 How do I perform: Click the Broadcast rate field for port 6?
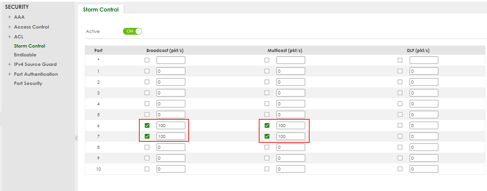click(171, 125)
